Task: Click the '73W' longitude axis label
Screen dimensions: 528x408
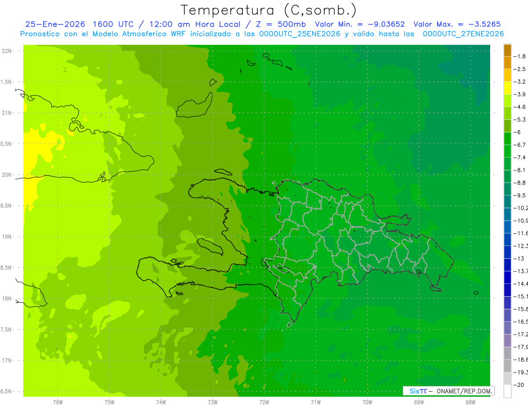Action: point(213,402)
